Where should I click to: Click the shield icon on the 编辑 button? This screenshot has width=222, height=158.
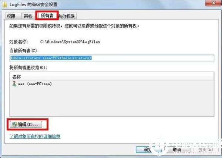(14, 125)
